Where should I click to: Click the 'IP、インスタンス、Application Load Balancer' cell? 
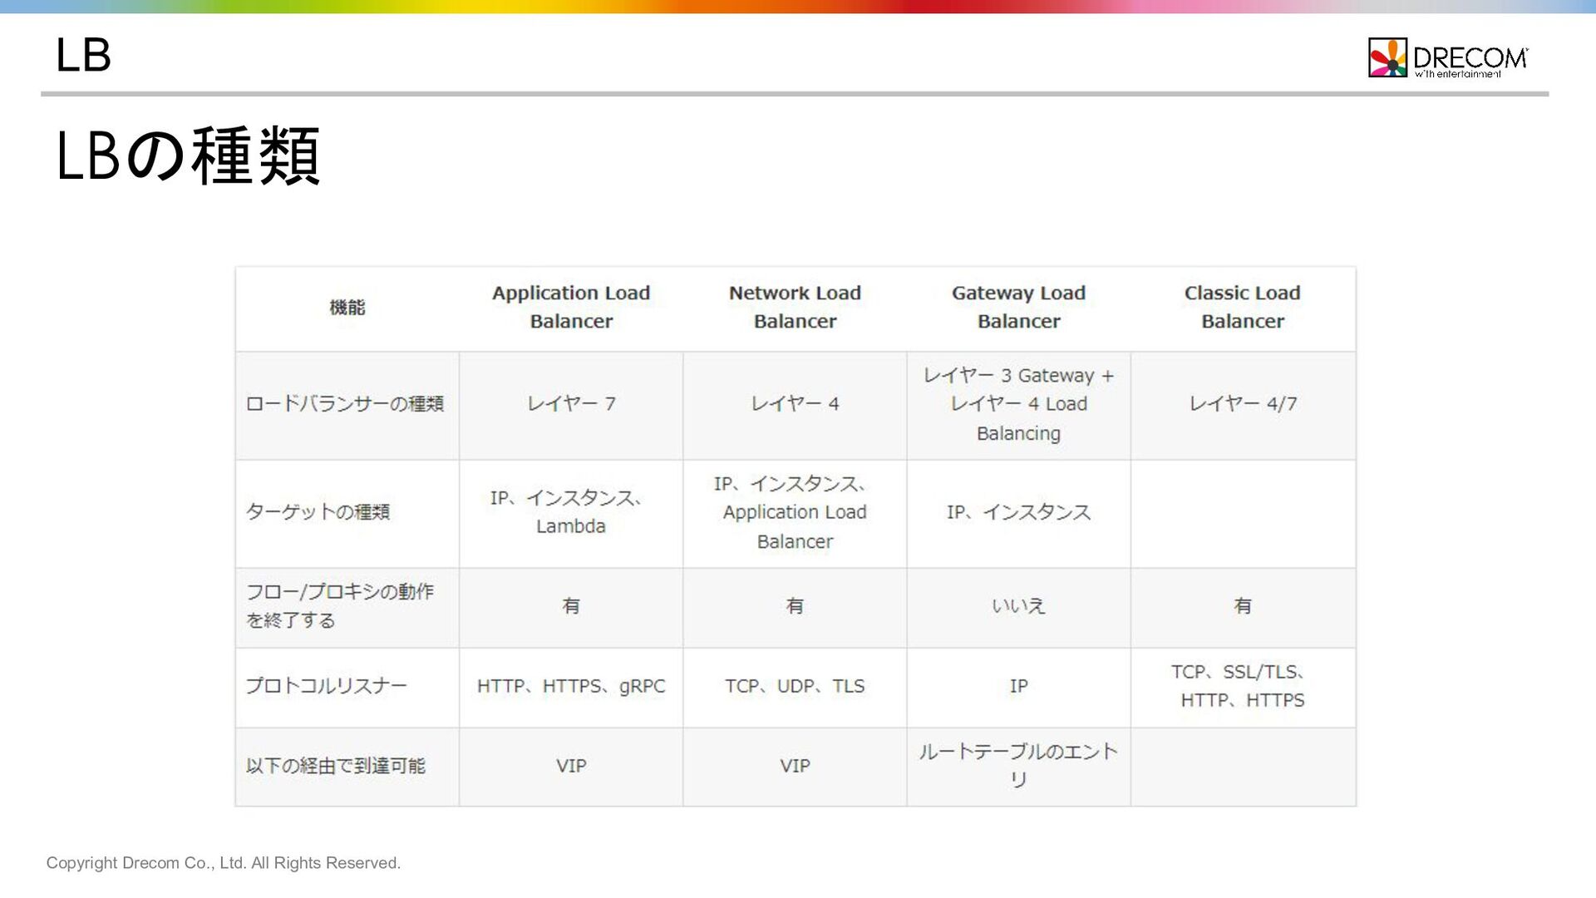(x=795, y=512)
